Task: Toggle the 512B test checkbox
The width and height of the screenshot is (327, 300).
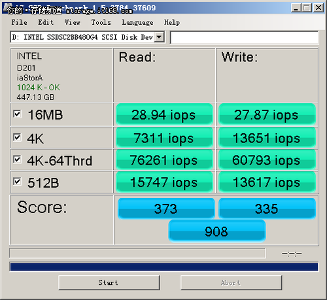Action: tap(17, 182)
